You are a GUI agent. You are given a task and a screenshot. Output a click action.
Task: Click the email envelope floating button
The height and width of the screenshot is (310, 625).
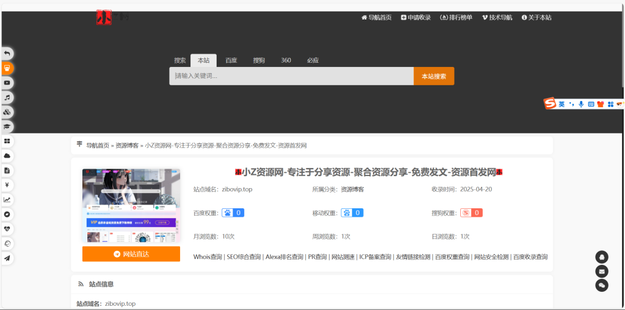coord(602,271)
